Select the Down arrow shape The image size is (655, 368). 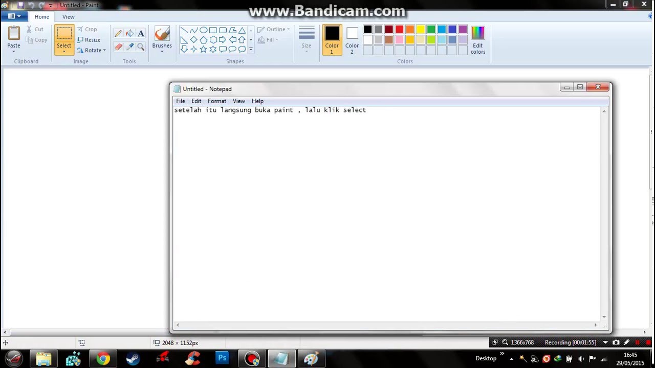tap(184, 49)
